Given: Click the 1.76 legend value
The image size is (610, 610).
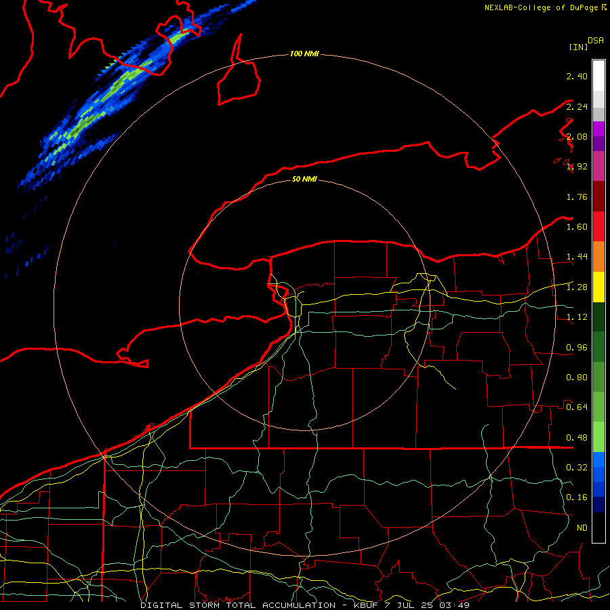Looking at the screenshot, I should pyautogui.click(x=577, y=197).
